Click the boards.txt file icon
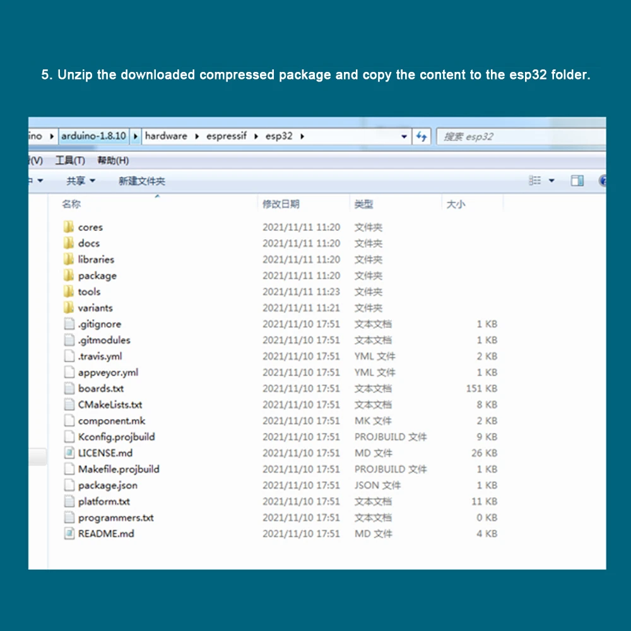Screen dimensions: 631x631 [69, 388]
